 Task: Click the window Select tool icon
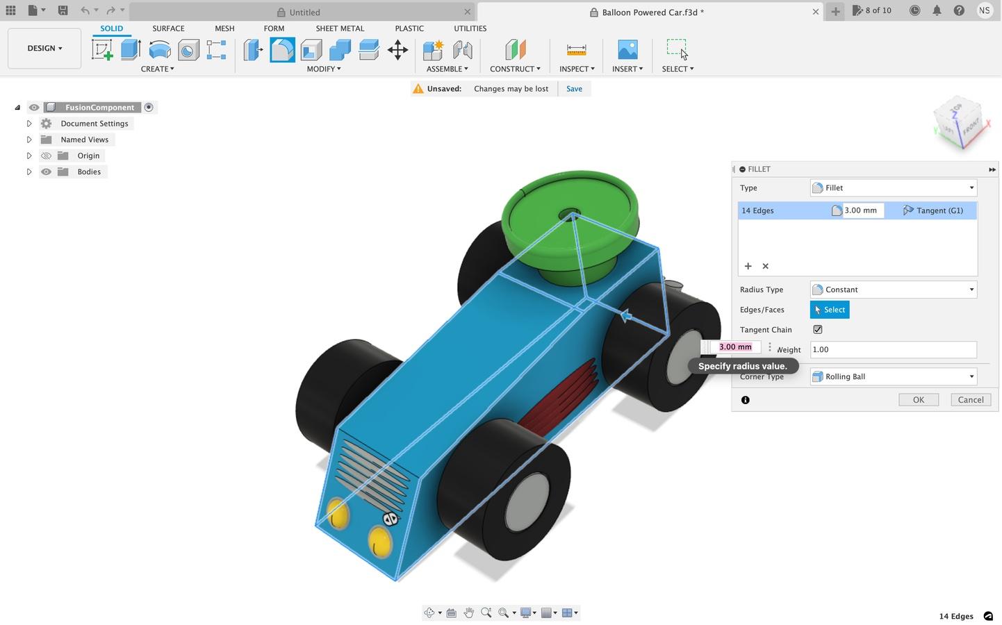click(x=677, y=49)
